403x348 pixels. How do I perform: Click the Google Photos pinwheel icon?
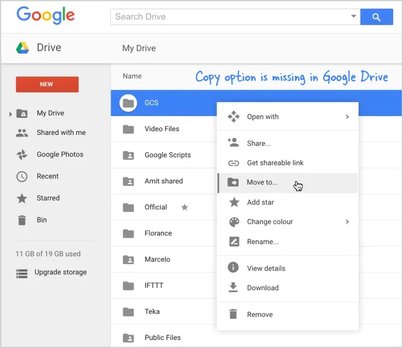click(22, 154)
